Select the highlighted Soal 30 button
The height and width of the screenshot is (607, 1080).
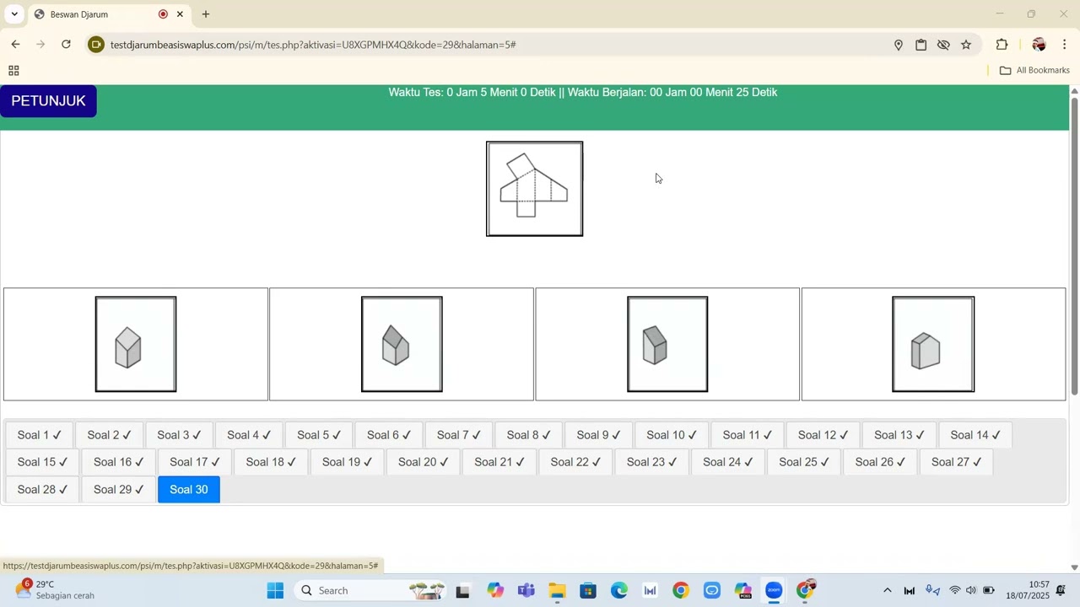189,489
